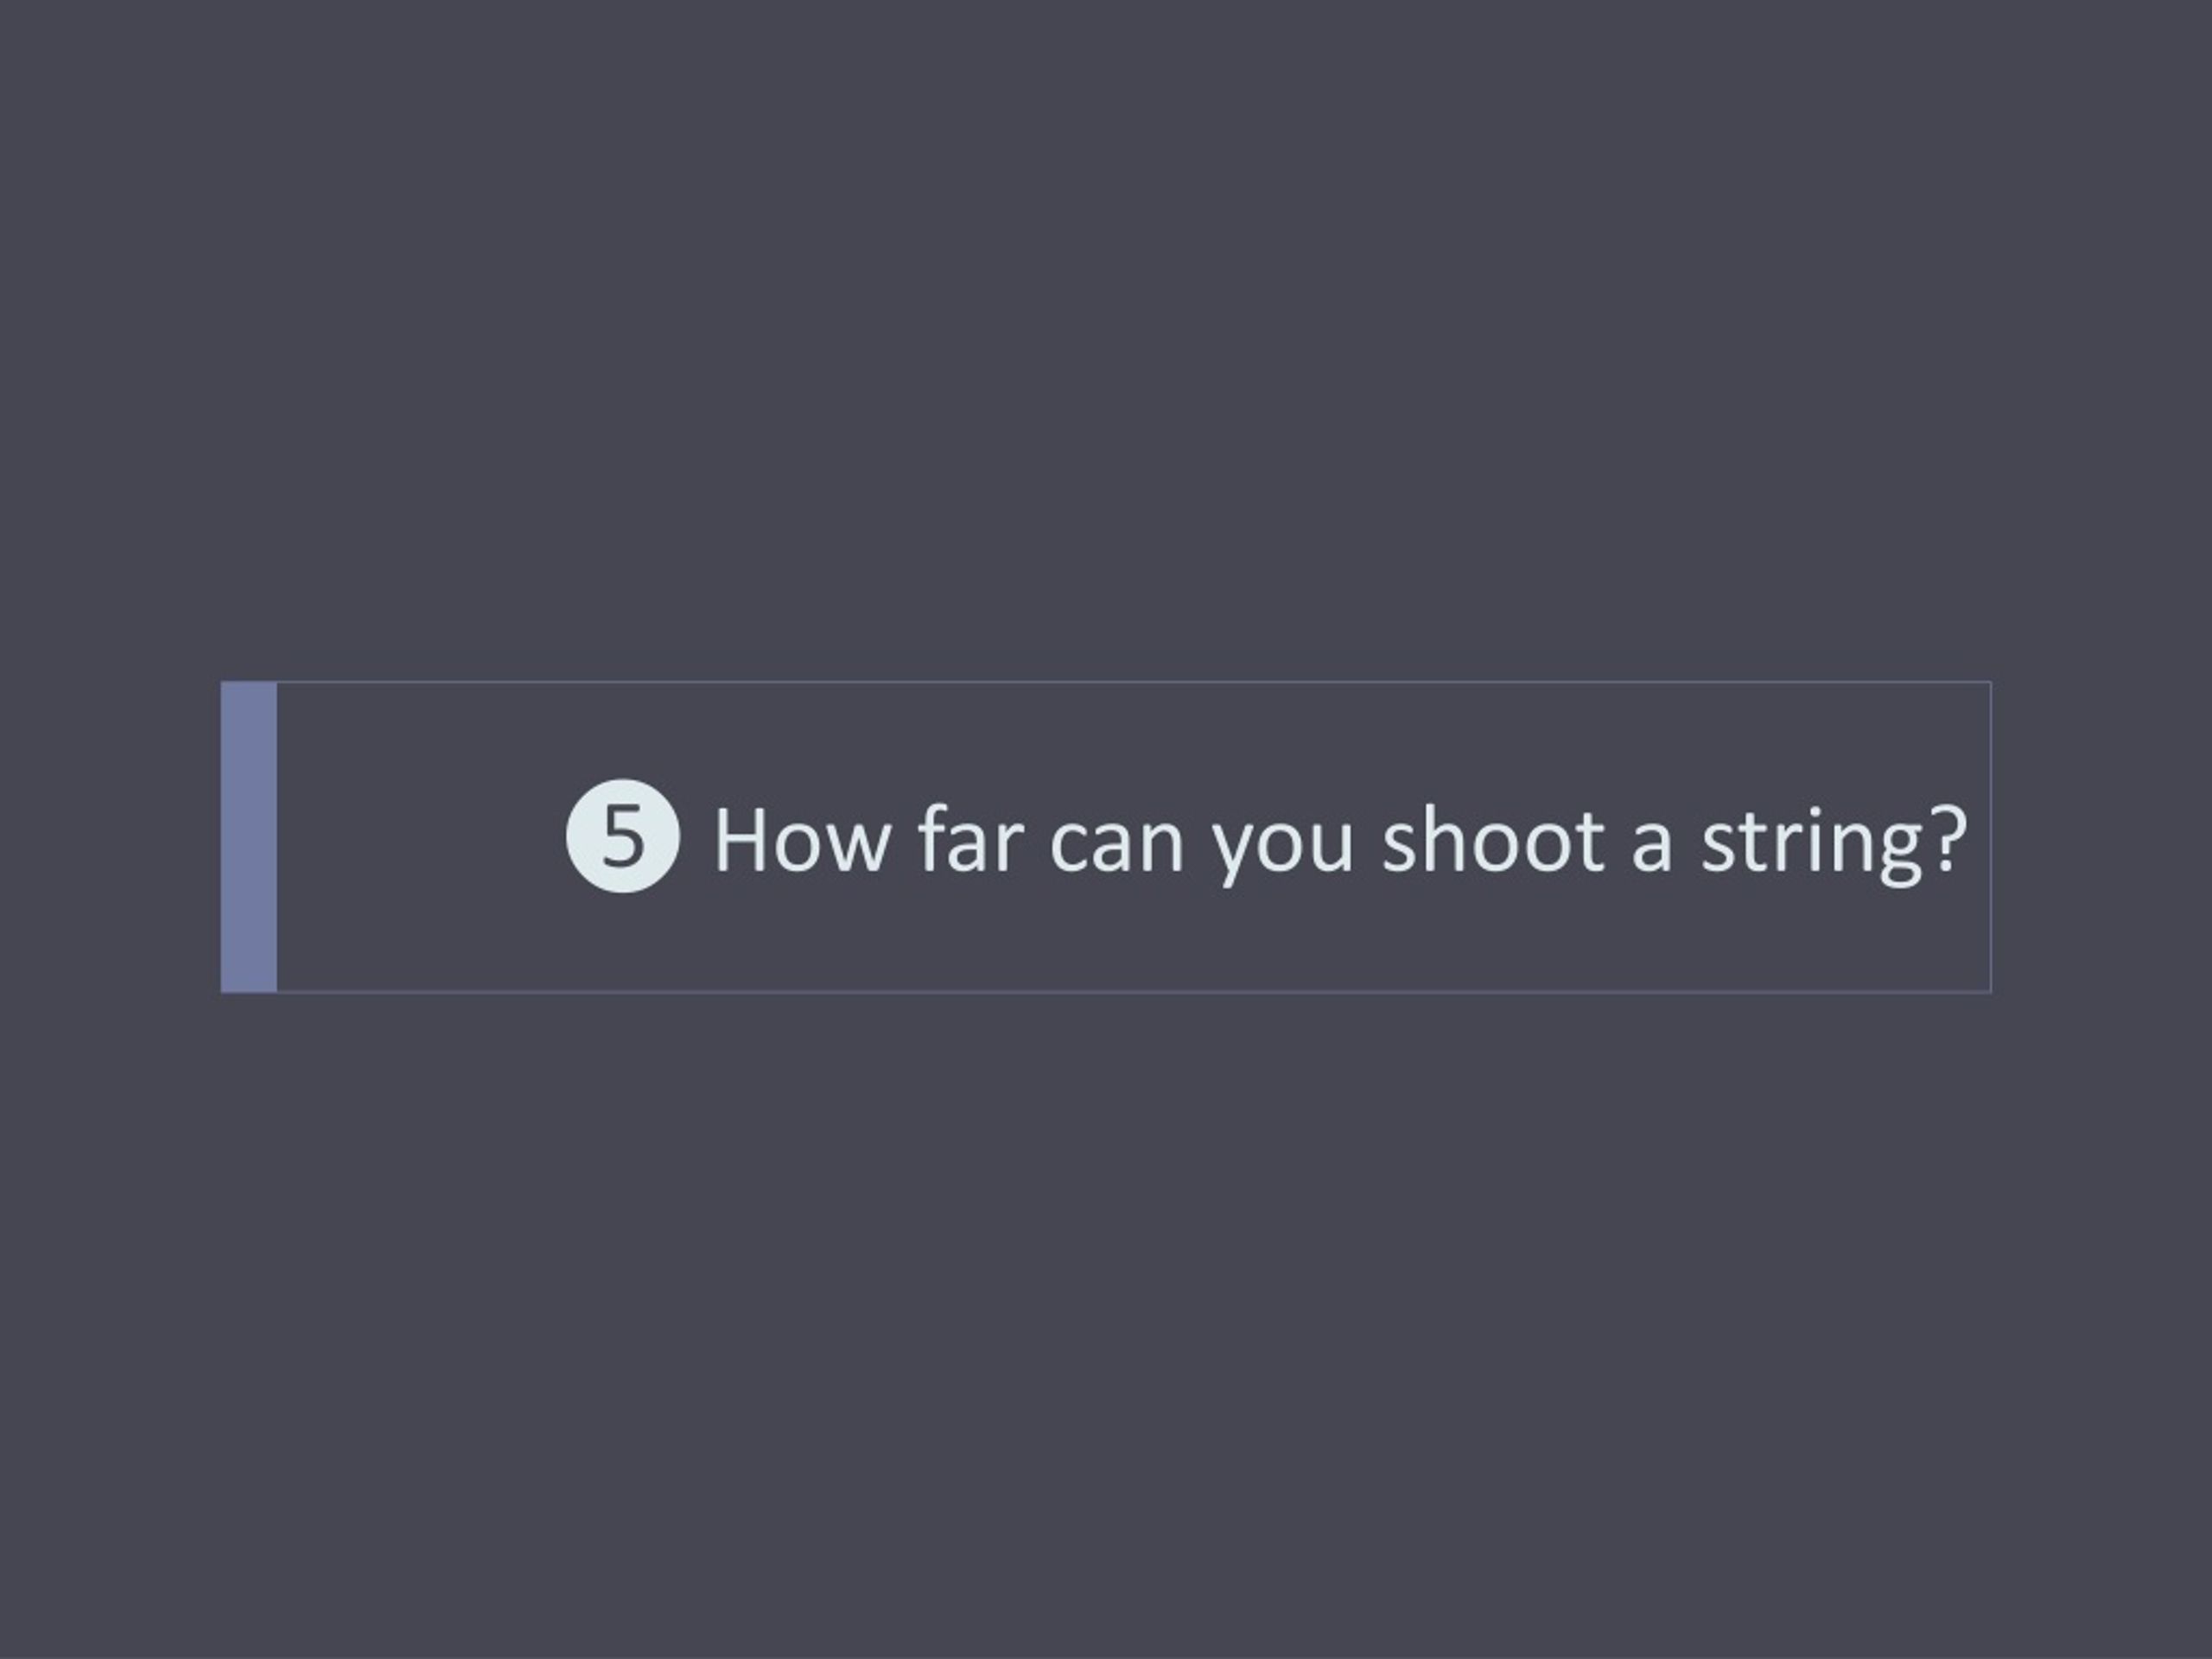The image size is (2212, 1659).
Task: Click the digit 5 inside the circle
Action: coord(622,836)
